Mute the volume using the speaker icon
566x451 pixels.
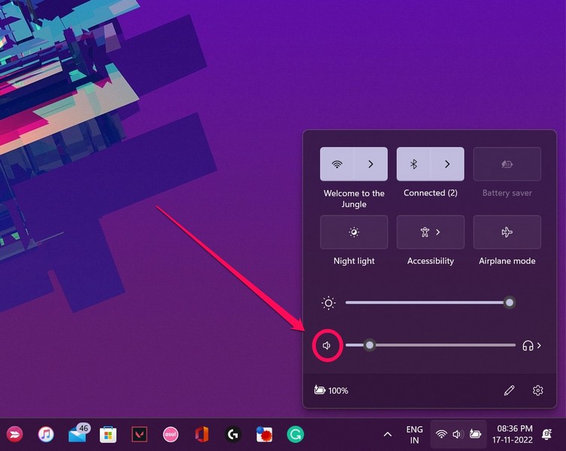[328, 346]
